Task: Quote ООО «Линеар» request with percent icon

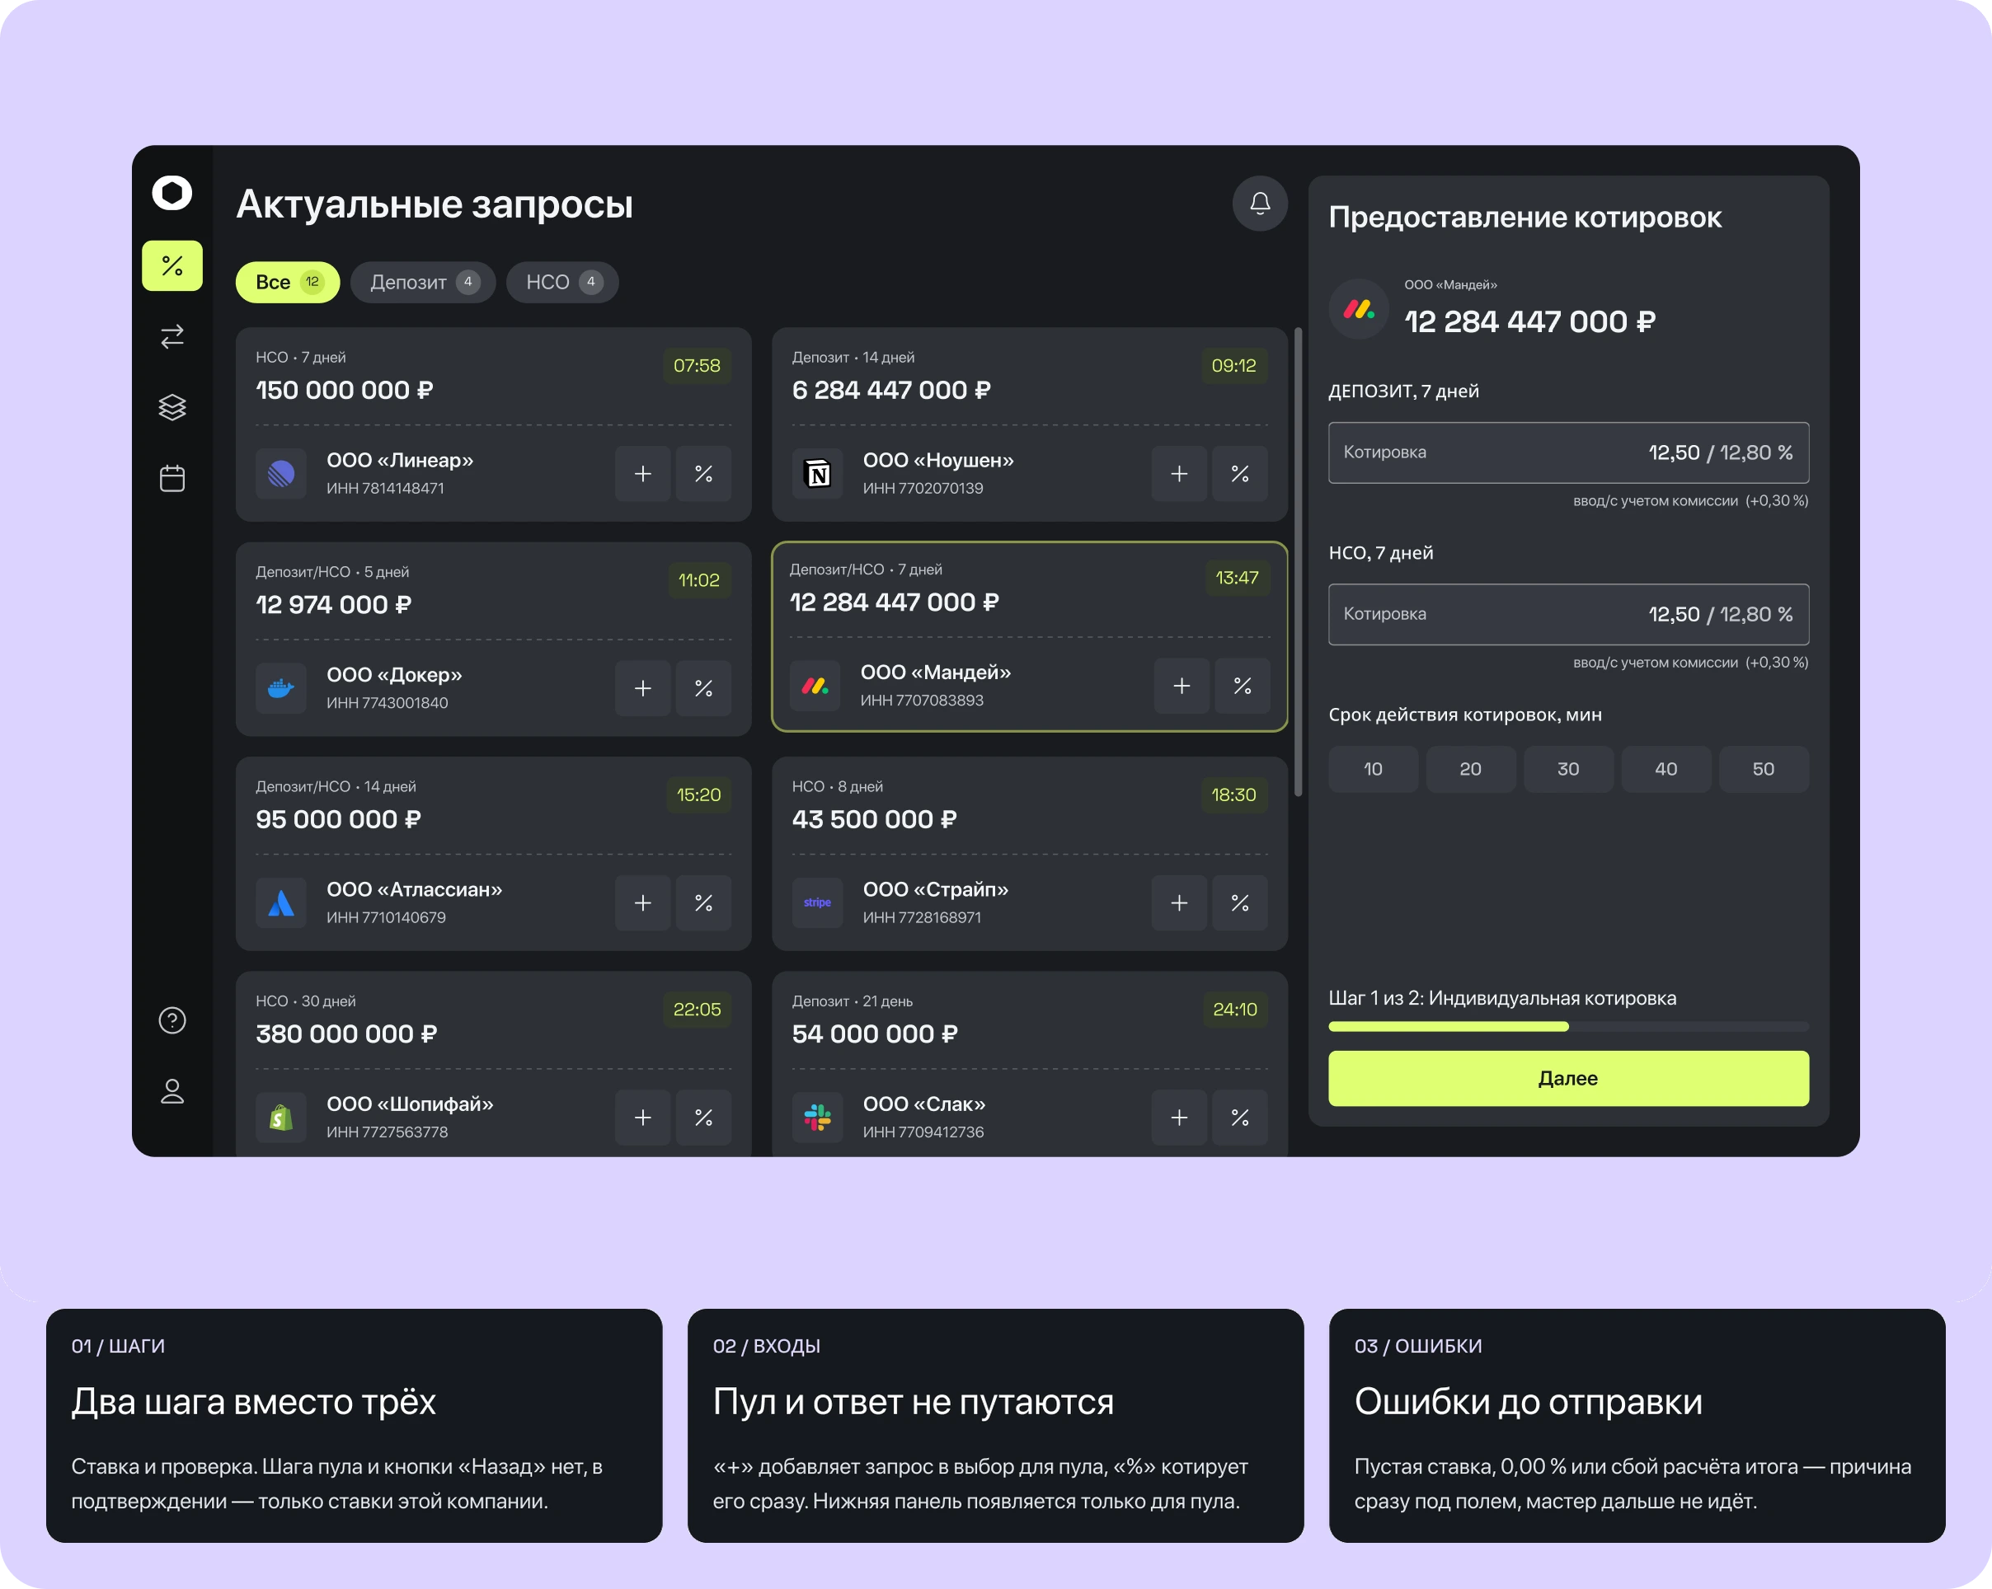Action: coord(703,474)
